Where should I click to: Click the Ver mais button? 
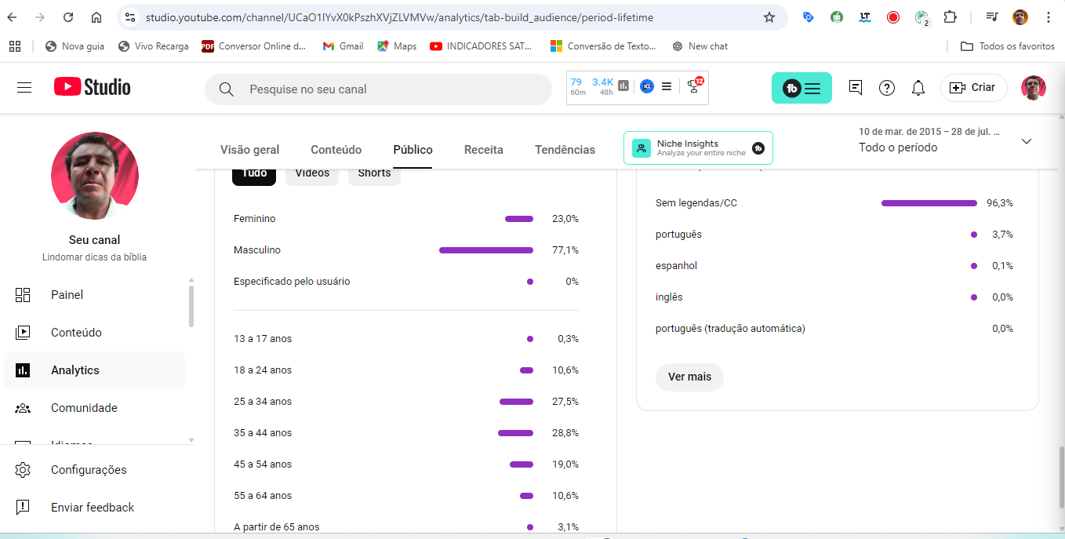pos(689,377)
